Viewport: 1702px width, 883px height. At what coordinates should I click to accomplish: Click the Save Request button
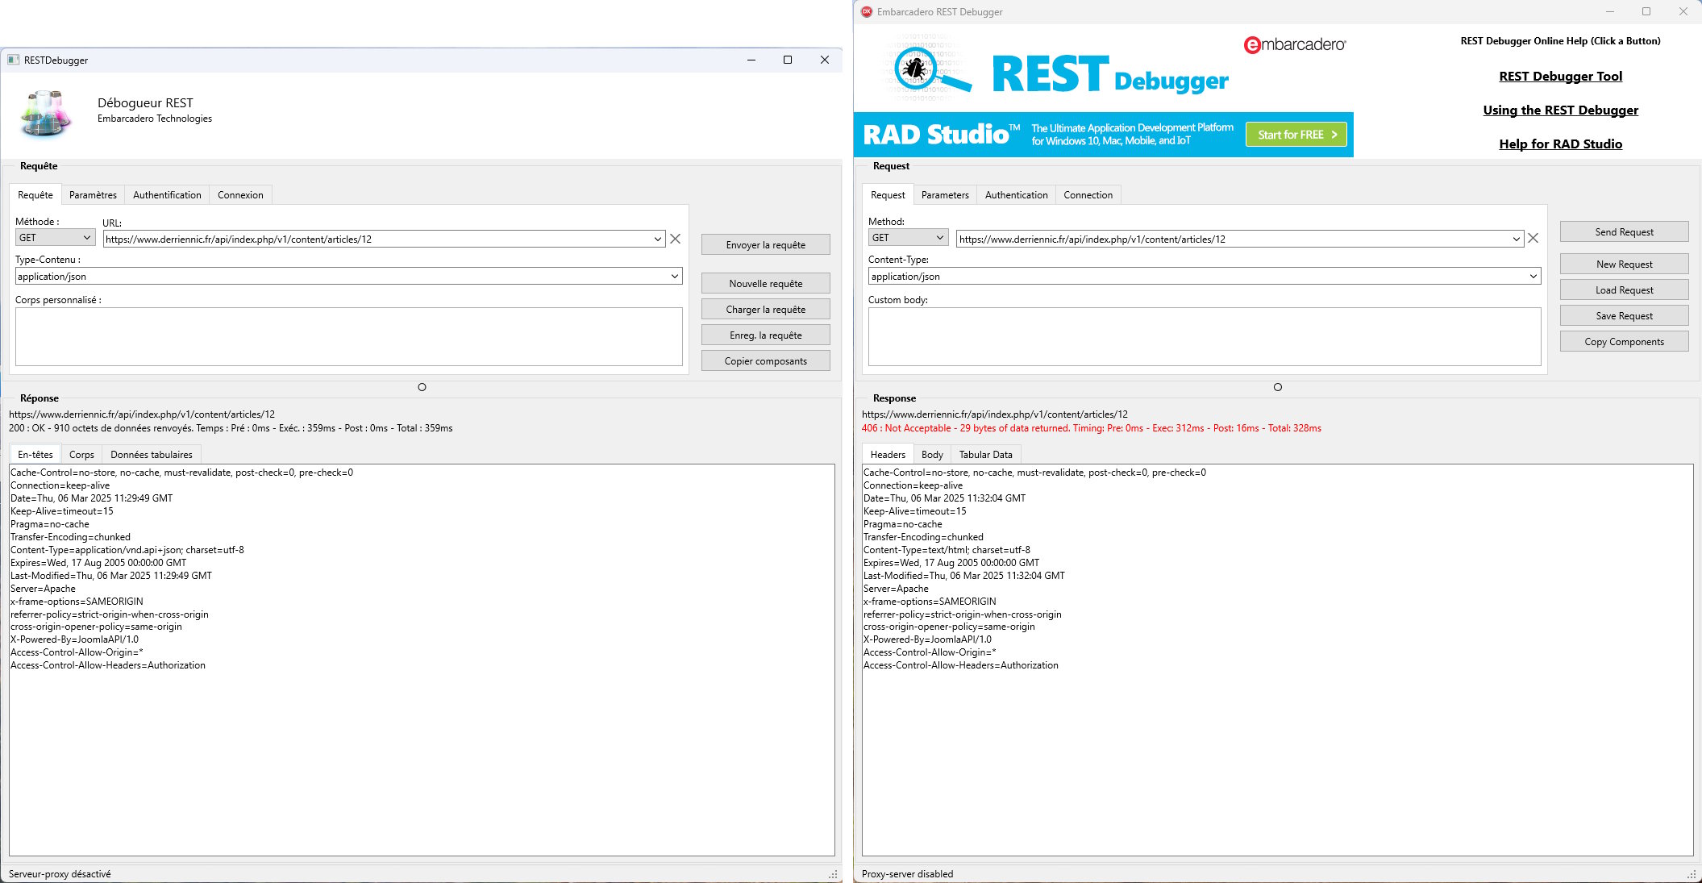[x=1624, y=316]
